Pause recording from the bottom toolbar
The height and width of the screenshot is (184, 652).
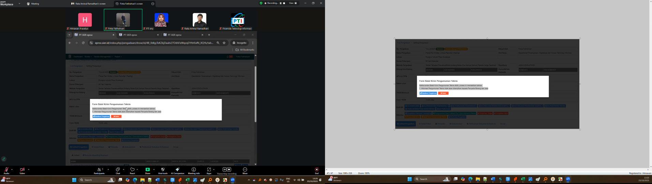(x=224, y=169)
